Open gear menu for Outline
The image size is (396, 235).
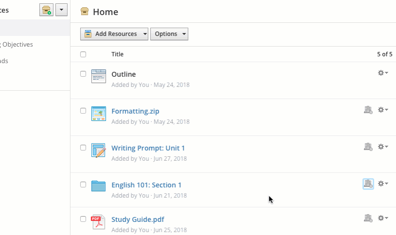[383, 73]
